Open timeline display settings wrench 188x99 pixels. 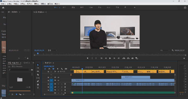click(62, 69)
